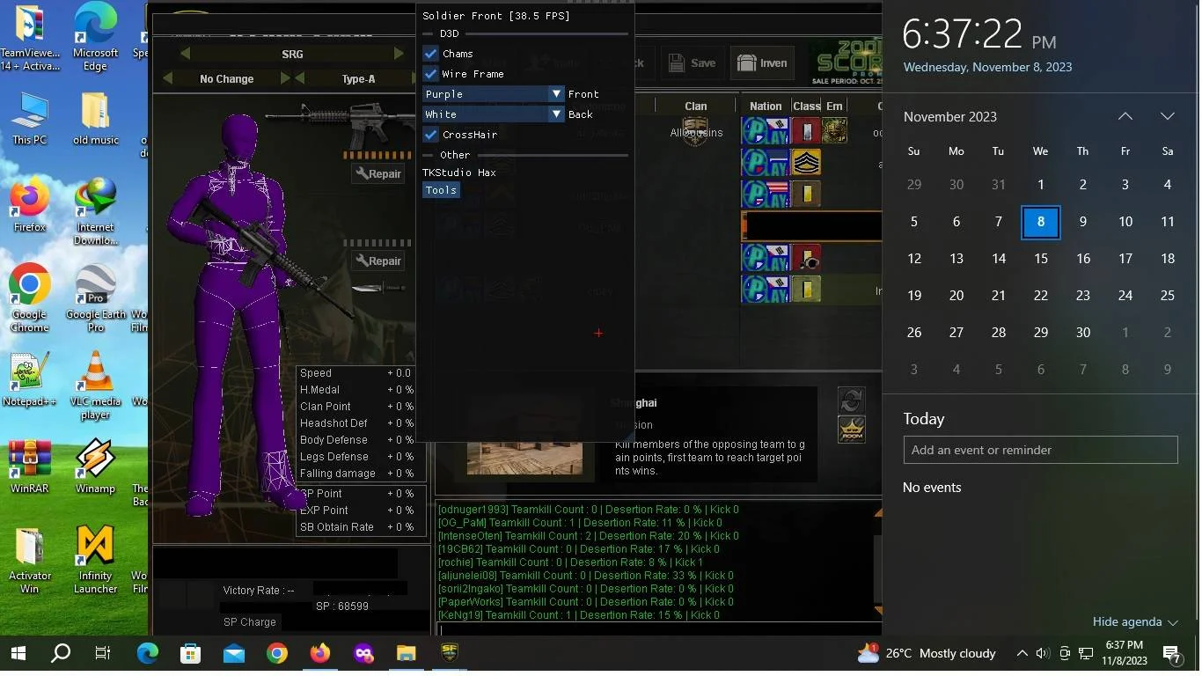Open Task View on taskbar
The height and width of the screenshot is (676, 1202).
(103, 653)
